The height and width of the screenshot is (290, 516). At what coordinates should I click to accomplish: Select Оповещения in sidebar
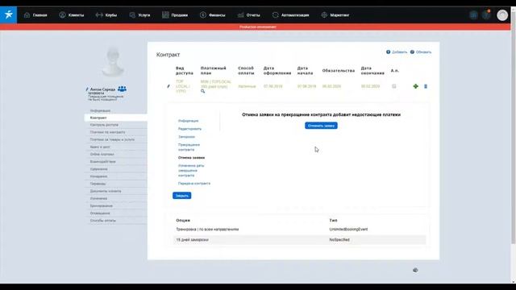click(100, 213)
